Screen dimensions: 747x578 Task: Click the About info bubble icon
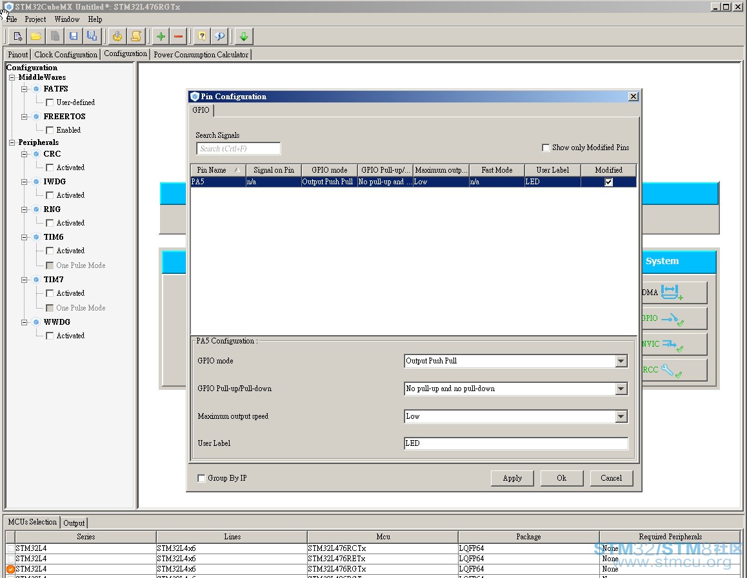click(220, 36)
